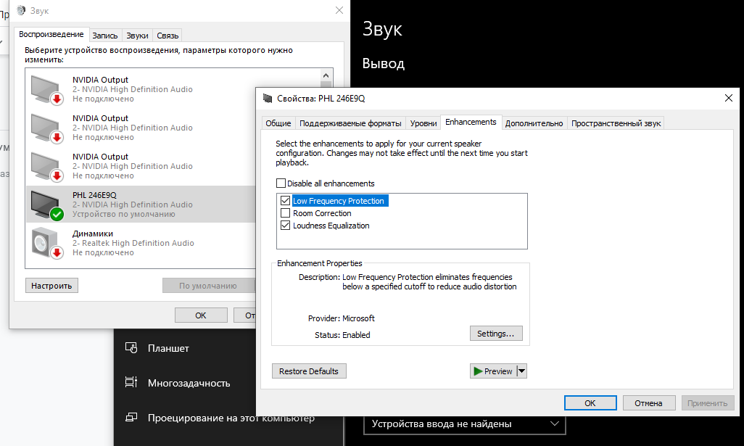
Task: Check Disable all enhancements
Action: pyautogui.click(x=281, y=183)
